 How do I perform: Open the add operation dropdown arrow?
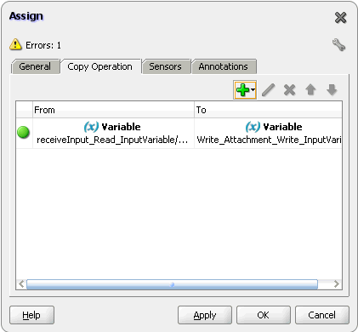[x=253, y=90]
